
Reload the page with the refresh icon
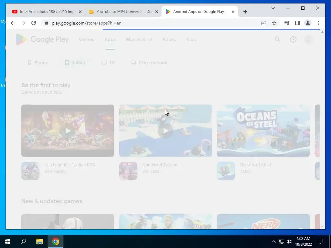[x=34, y=23]
